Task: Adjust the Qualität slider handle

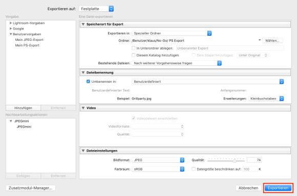Action: point(235,160)
